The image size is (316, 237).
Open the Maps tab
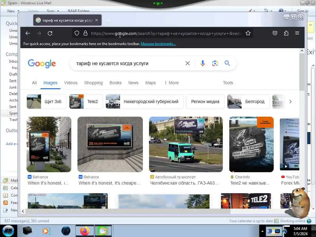click(x=151, y=83)
